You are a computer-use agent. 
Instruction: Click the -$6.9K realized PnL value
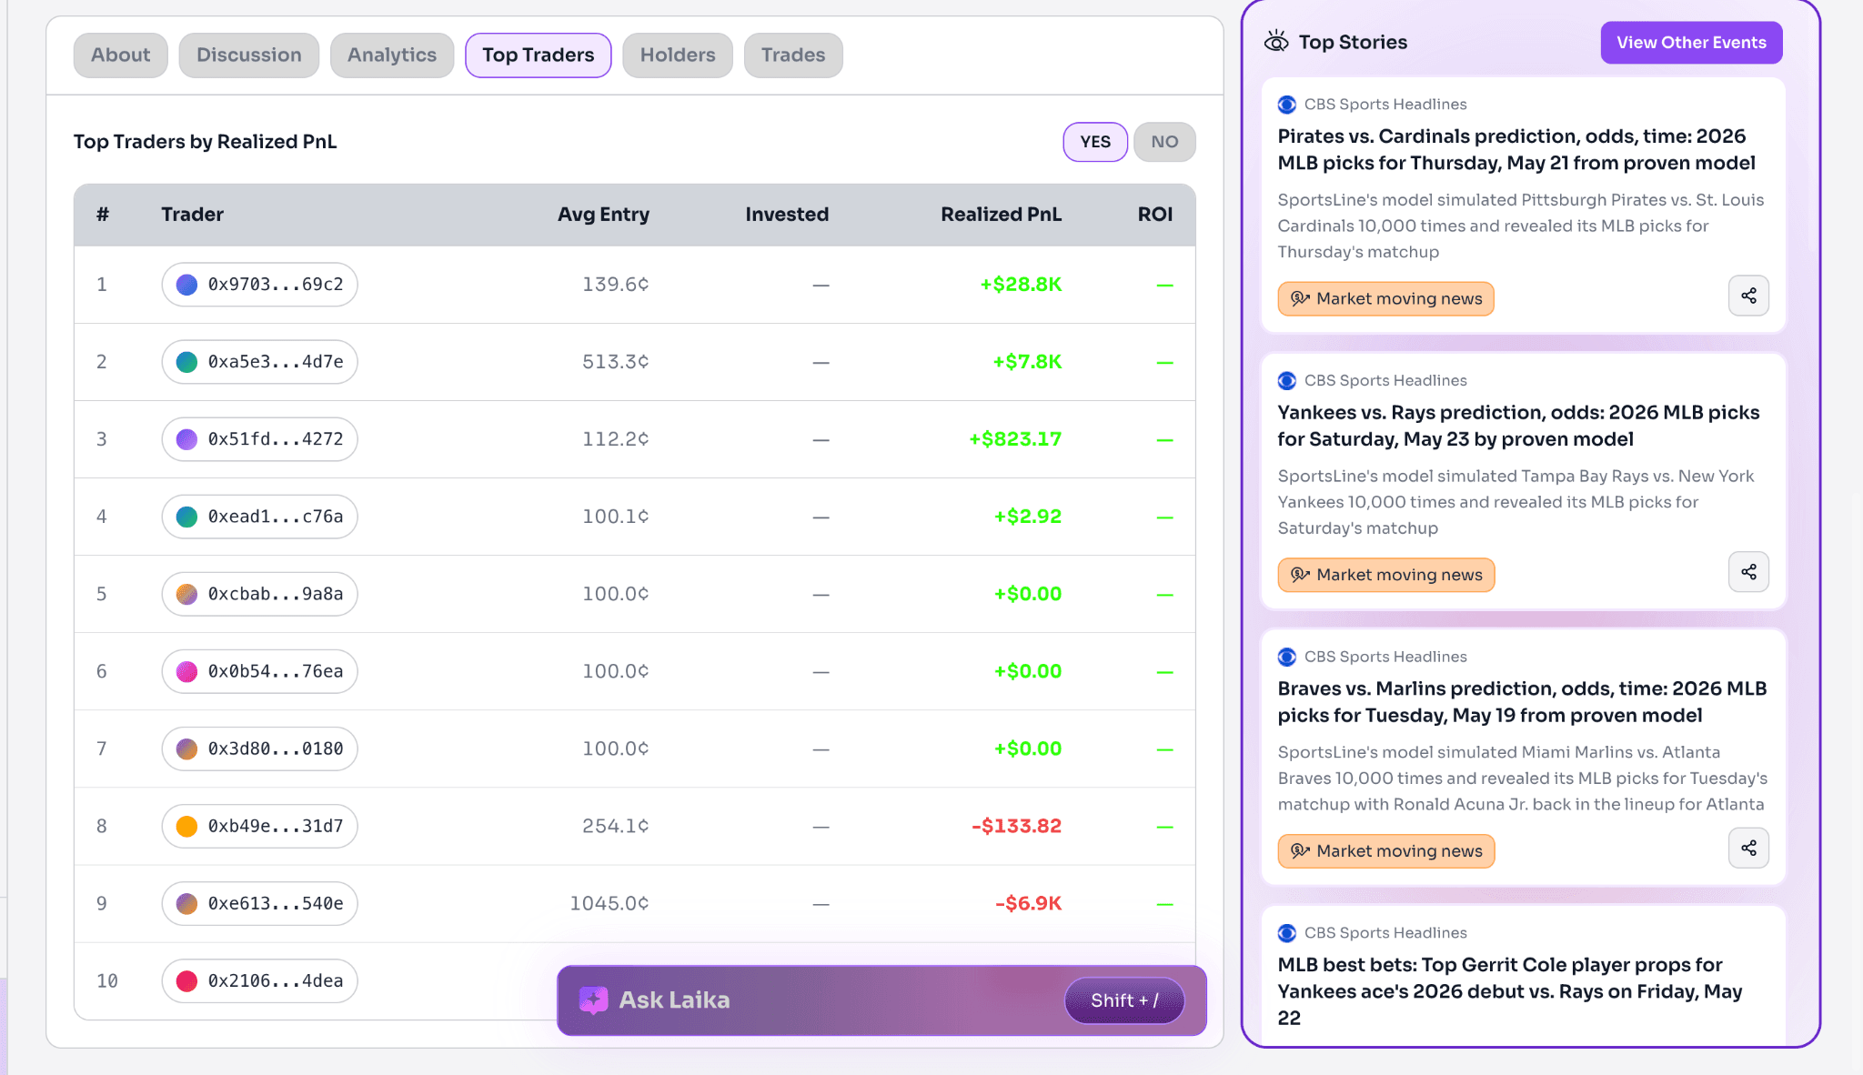click(1028, 903)
